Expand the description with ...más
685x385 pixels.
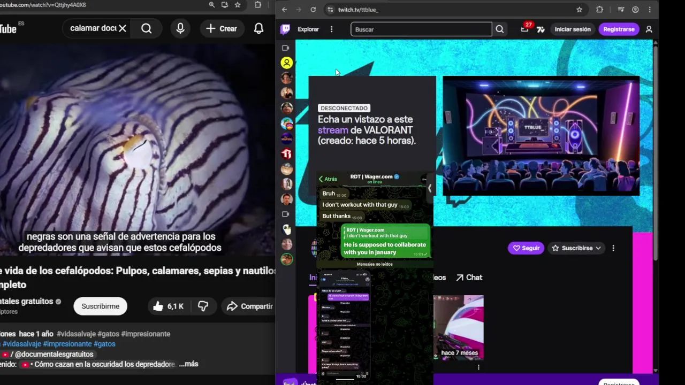point(188,364)
